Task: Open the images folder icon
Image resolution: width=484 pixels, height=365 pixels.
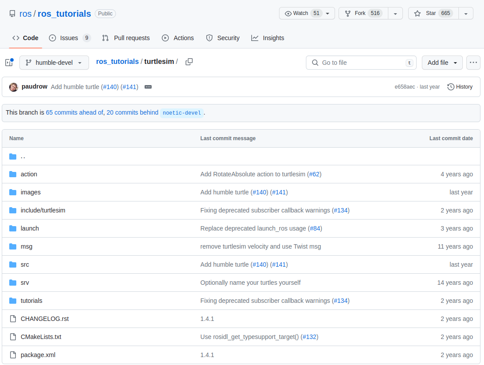Action: (13, 192)
